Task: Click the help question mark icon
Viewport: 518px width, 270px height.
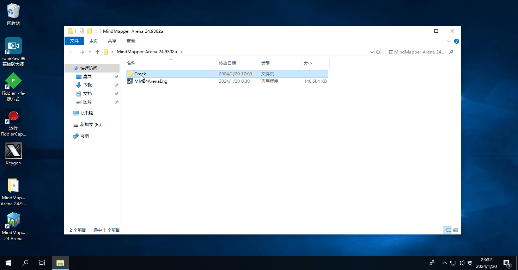Action: pos(457,41)
